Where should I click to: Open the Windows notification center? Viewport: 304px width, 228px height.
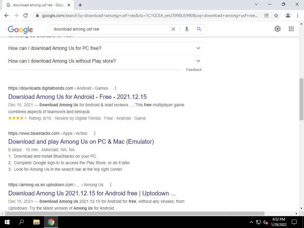pos(294,222)
